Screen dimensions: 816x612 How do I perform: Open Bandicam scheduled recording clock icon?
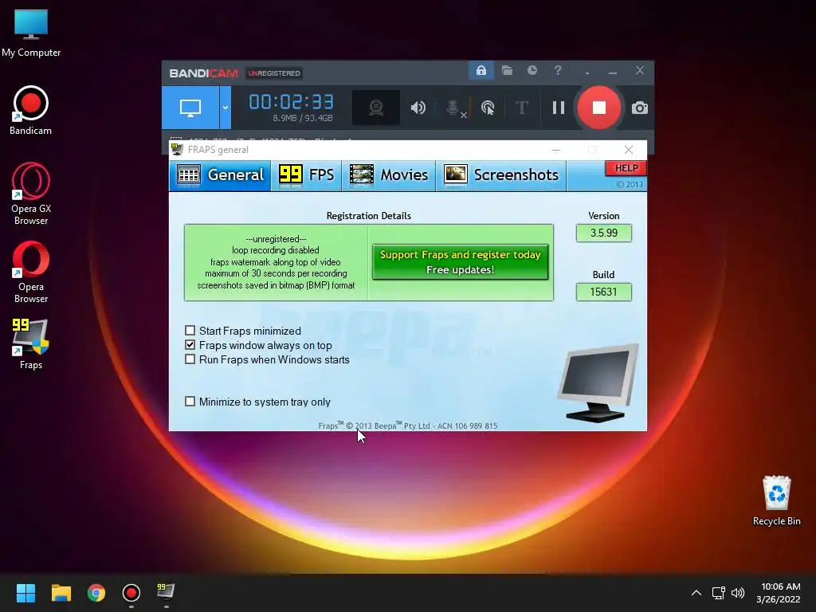[x=532, y=70]
